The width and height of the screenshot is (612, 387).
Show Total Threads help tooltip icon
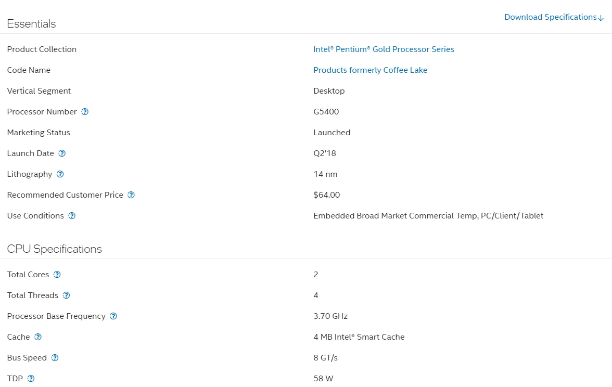point(66,295)
